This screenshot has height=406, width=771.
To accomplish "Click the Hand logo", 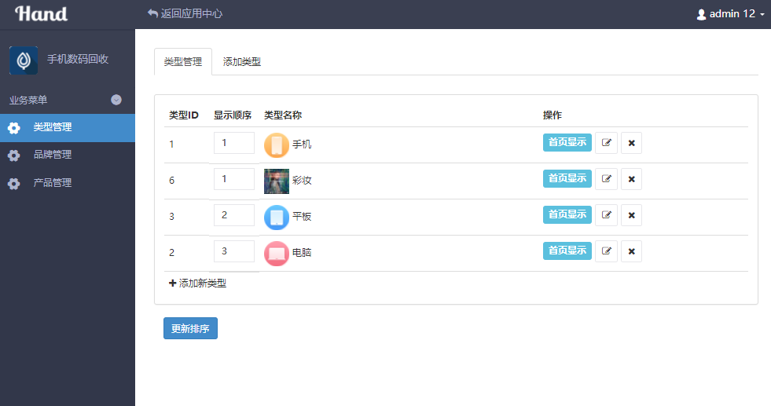I will point(42,14).
